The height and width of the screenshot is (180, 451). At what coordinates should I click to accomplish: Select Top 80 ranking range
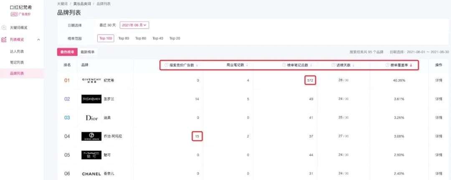click(x=124, y=38)
